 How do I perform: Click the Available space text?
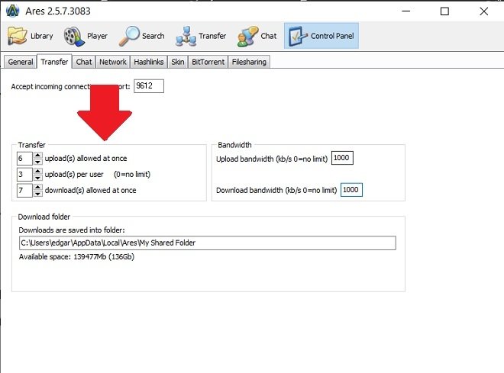point(76,257)
